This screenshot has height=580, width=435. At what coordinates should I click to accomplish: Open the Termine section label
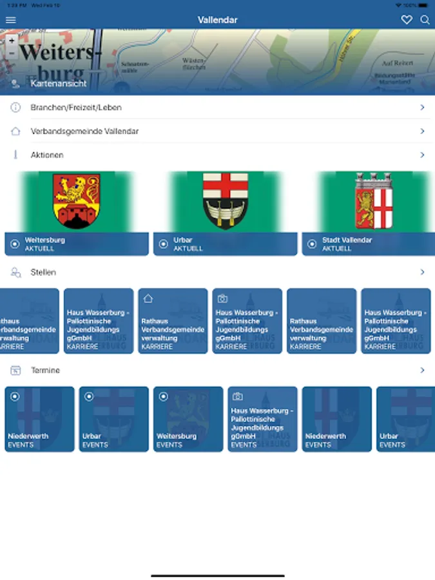click(45, 371)
